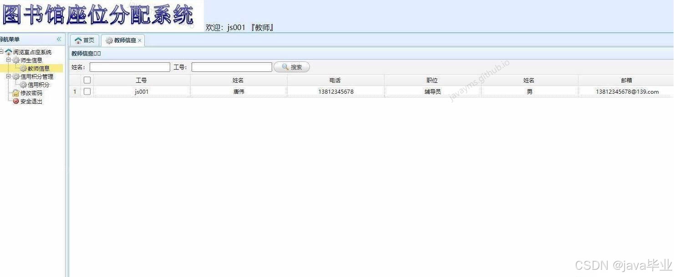Select 信用积分管理 tree node label
Screen dimensions: 674x277
(x=37, y=76)
